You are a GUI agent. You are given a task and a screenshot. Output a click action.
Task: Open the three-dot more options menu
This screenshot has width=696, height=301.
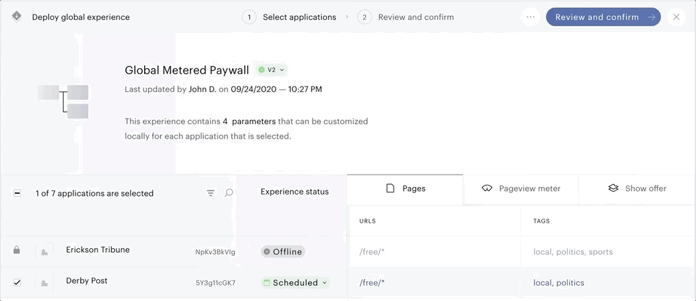point(531,17)
